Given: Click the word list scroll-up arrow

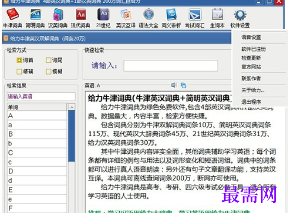Looking at the screenshot, I should point(72,107).
